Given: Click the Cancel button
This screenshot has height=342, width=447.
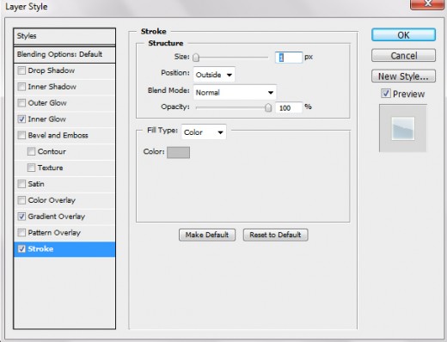Looking at the screenshot, I should coord(403,56).
